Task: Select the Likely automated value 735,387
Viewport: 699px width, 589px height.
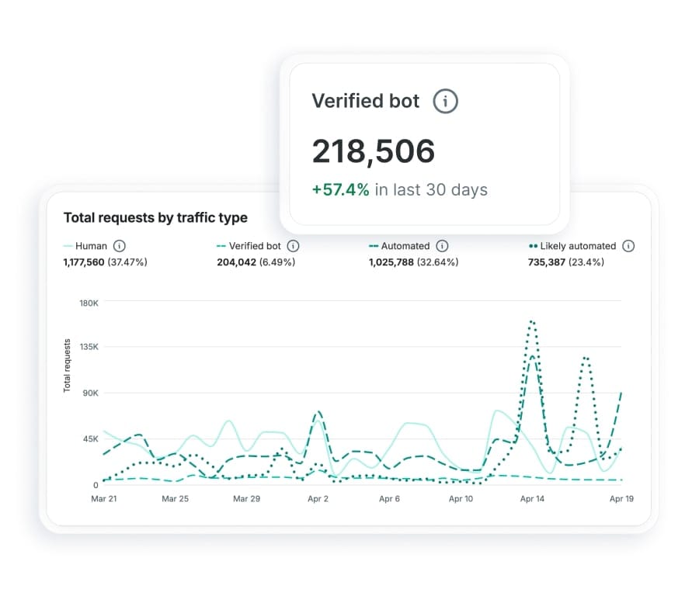Action: click(x=547, y=262)
